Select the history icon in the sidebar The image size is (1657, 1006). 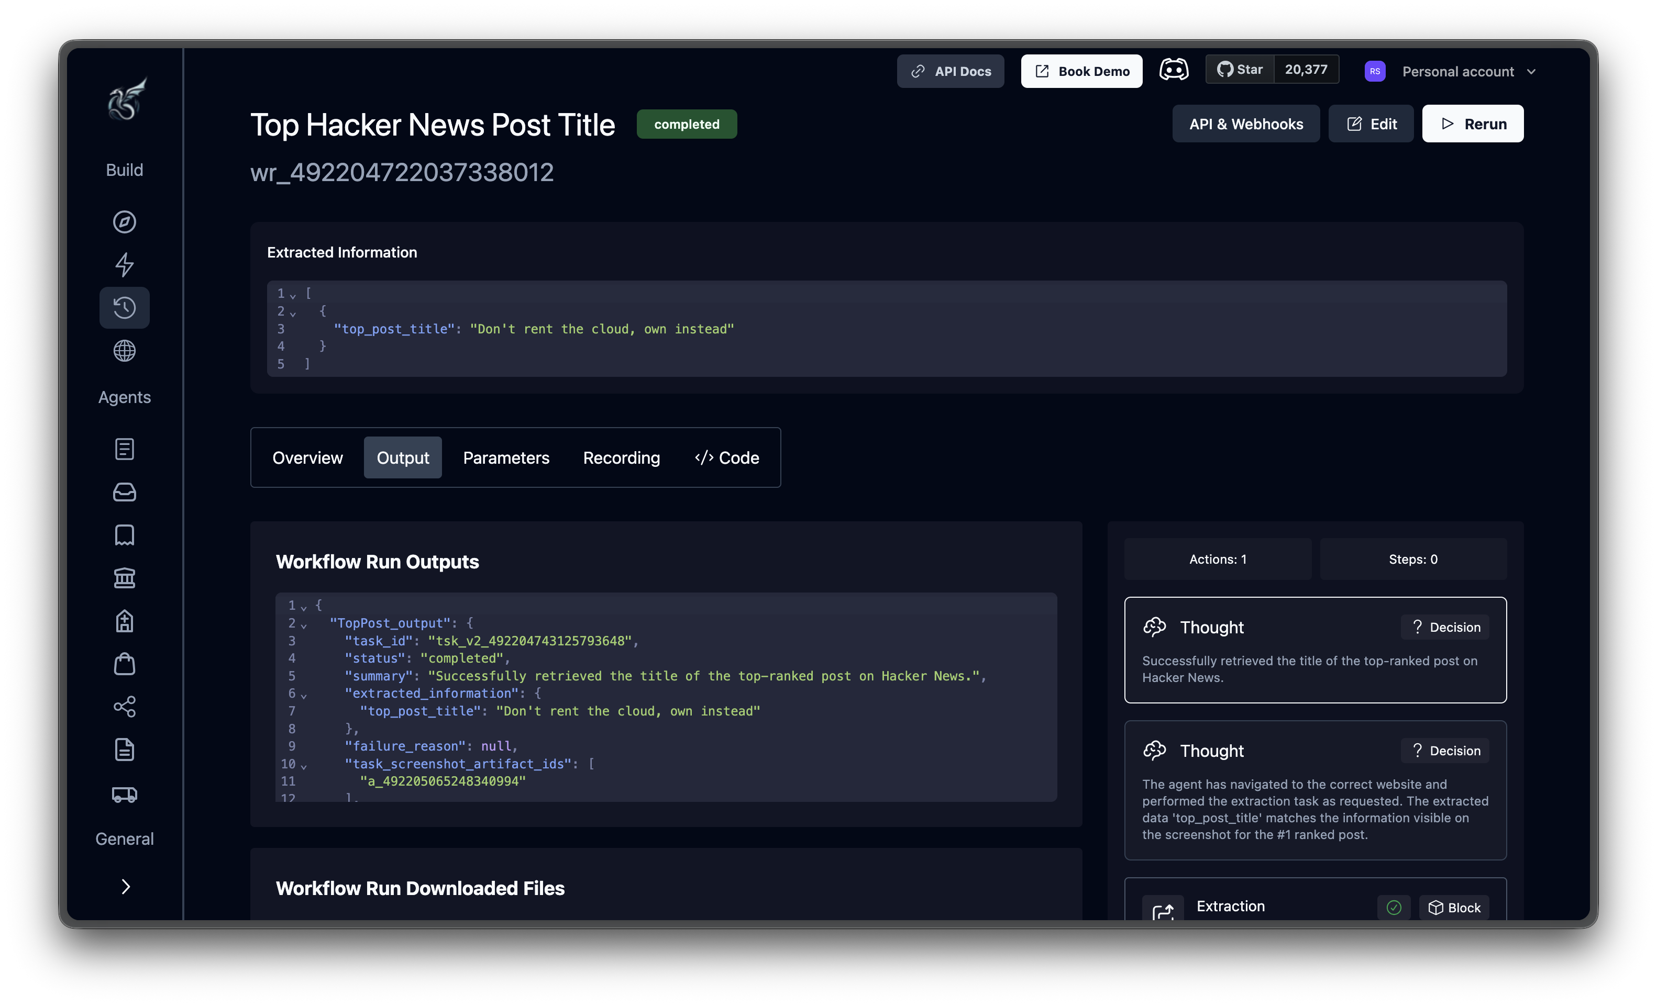click(125, 308)
